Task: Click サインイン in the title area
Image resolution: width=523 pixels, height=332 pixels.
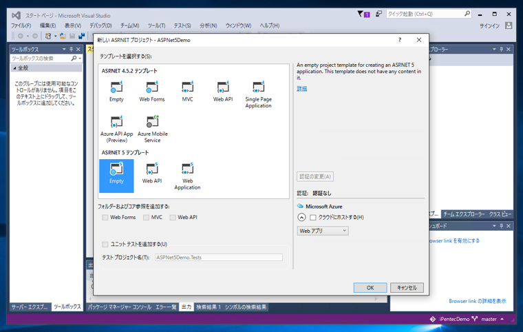Action: [490, 25]
